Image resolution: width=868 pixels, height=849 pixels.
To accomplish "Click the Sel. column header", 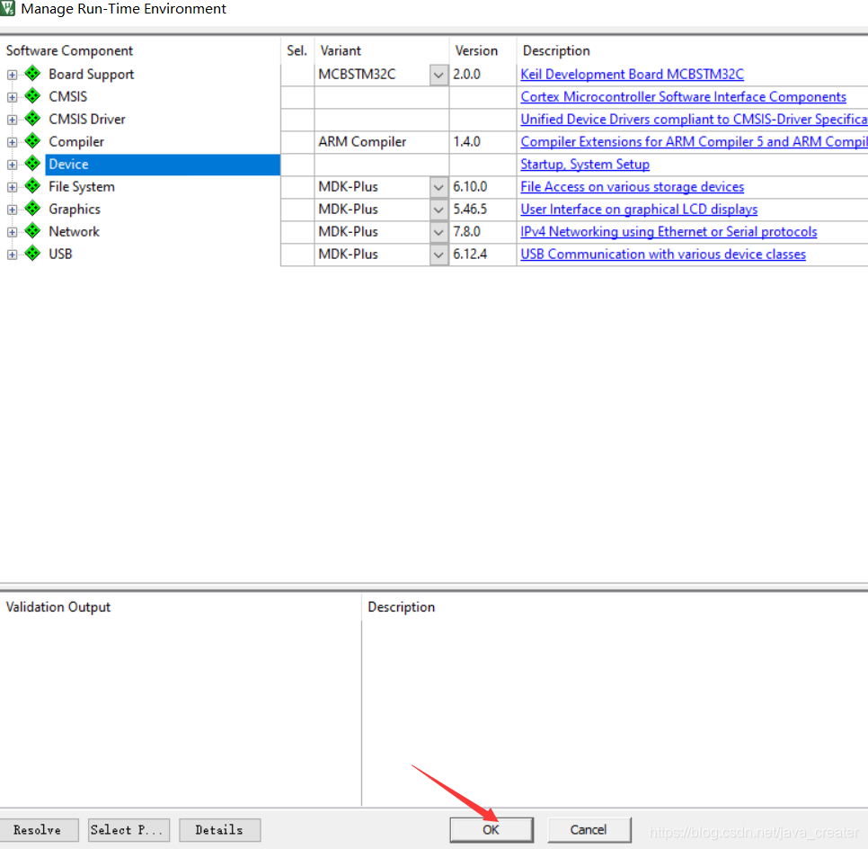I will (297, 50).
